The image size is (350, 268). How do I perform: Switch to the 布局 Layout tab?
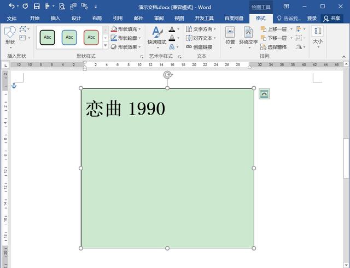[x=97, y=18]
